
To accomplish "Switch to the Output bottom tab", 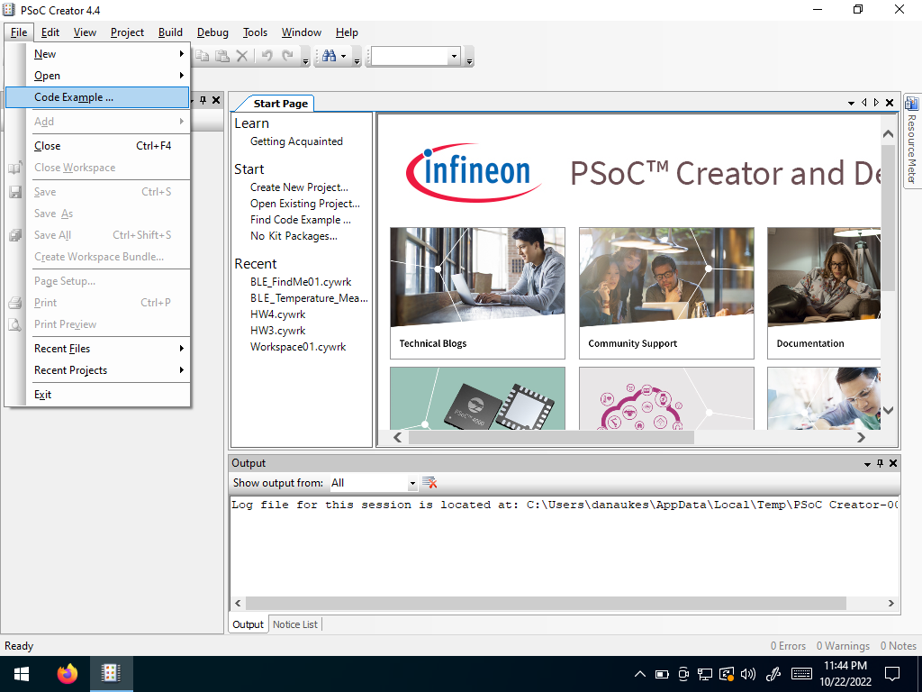I will point(248,624).
